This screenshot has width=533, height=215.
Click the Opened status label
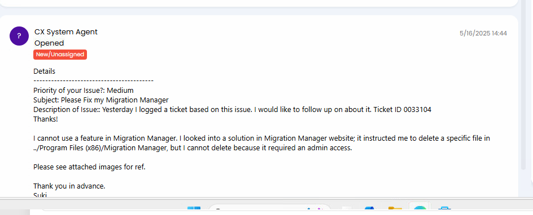[x=49, y=43]
